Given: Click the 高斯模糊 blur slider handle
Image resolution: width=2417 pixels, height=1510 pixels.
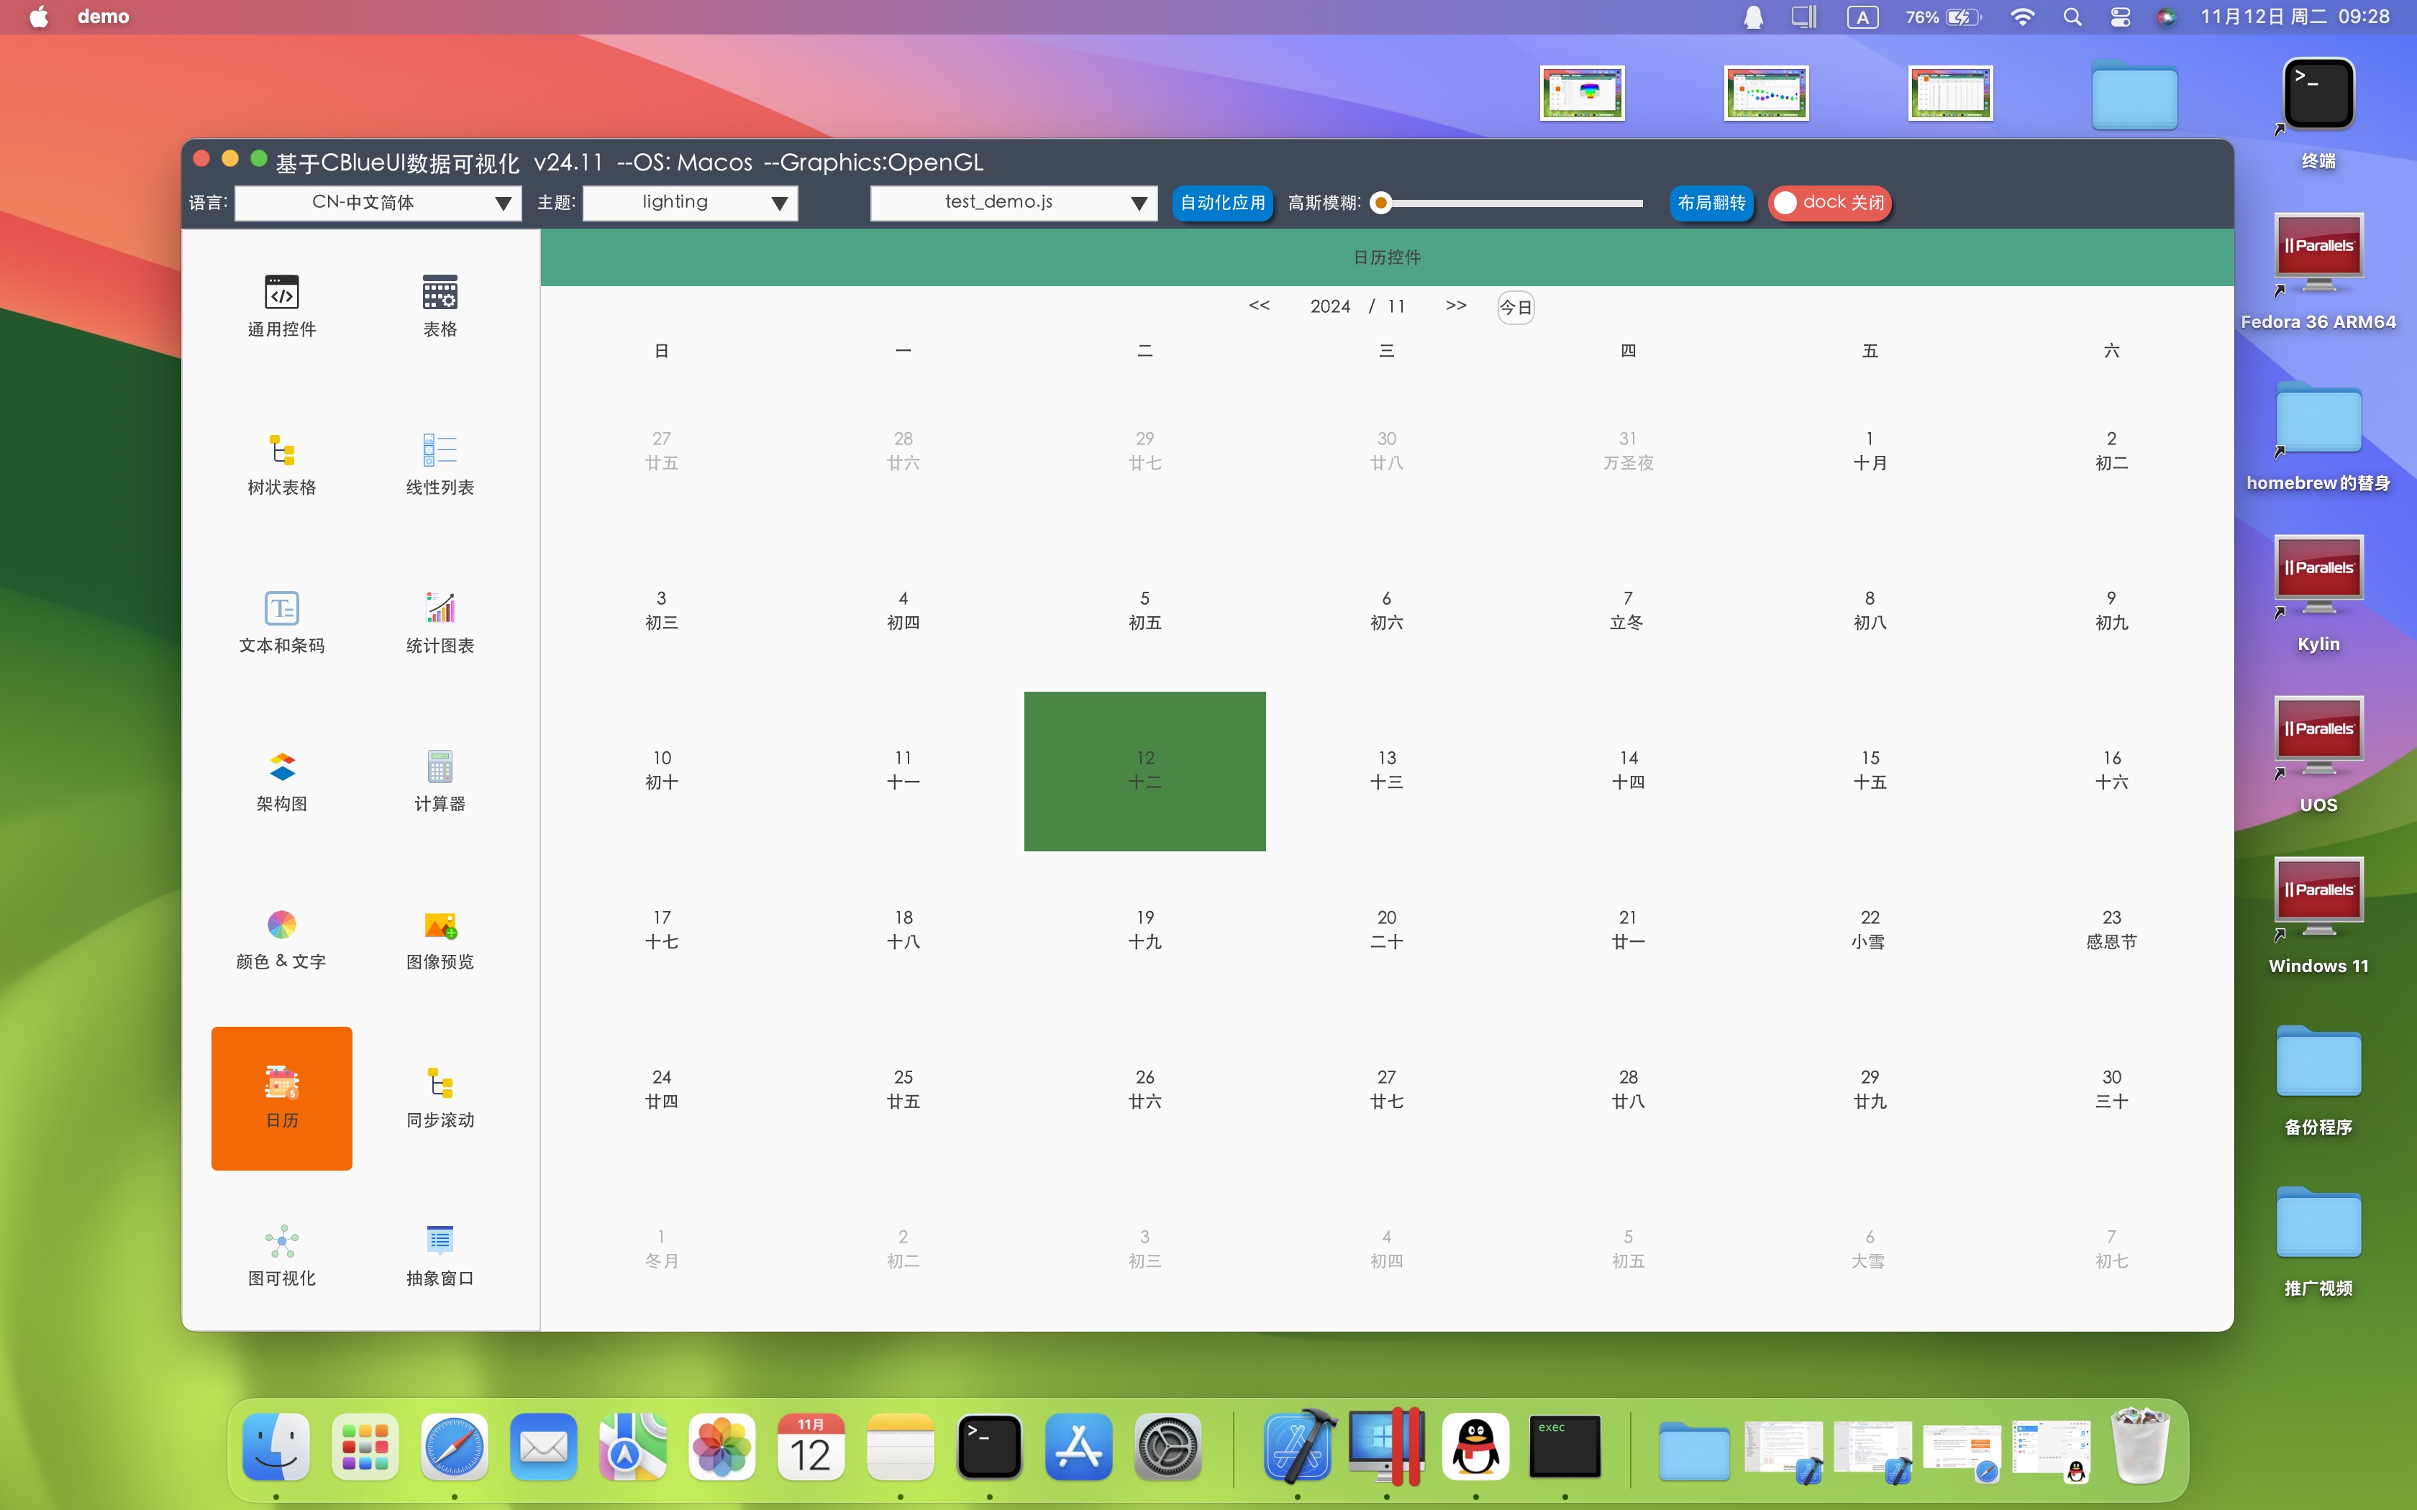Looking at the screenshot, I should (x=1381, y=203).
